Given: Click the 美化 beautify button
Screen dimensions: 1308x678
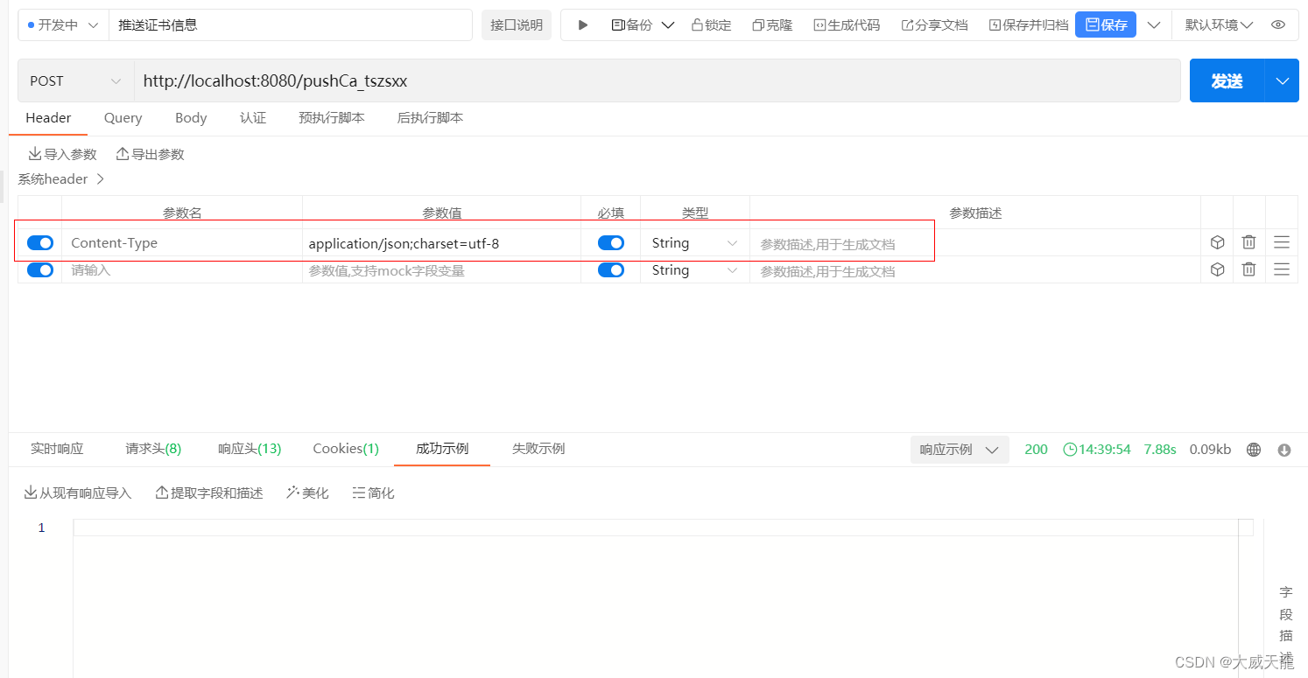Looking at the screenshot, I should click(307, 493).
